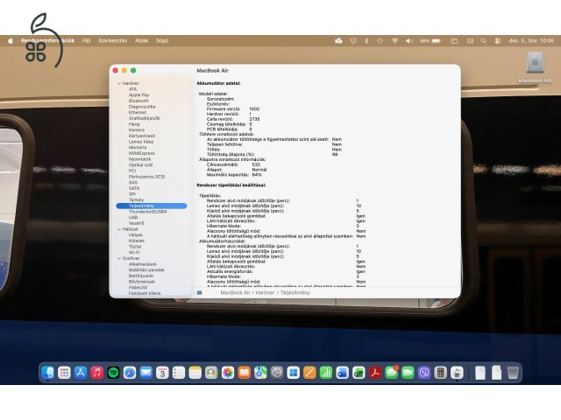Viewport: 561px width, 420px height.
Task: Open the Apple menu
Action: [x=11, y=41]
